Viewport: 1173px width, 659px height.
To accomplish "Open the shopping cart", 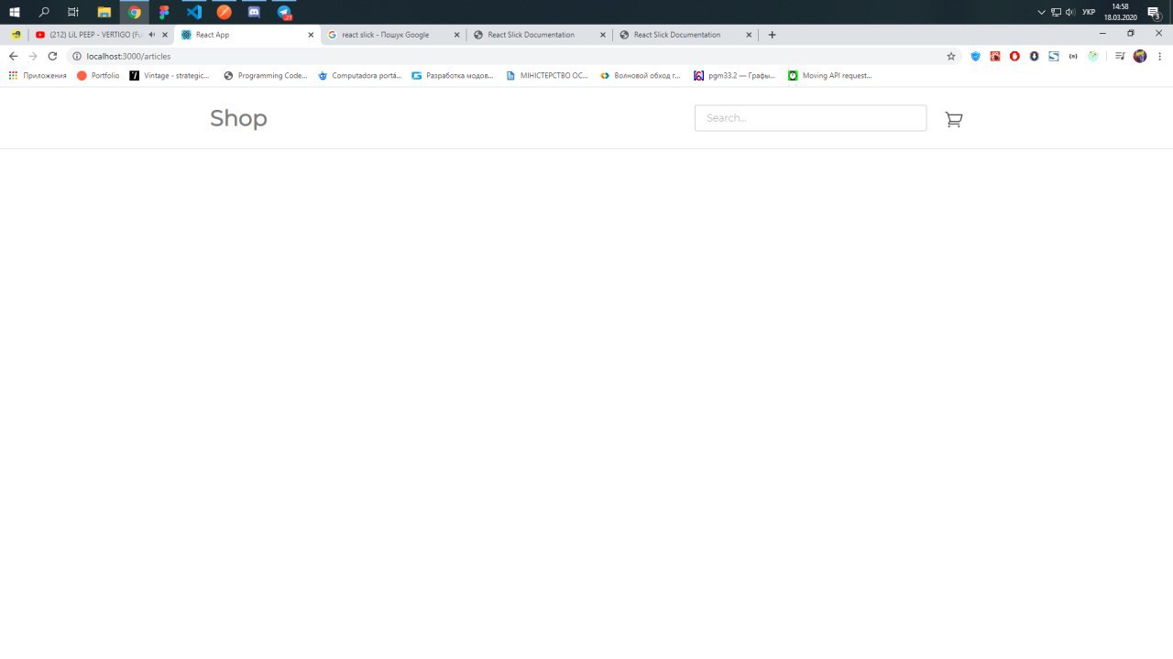I will point(954,119).
